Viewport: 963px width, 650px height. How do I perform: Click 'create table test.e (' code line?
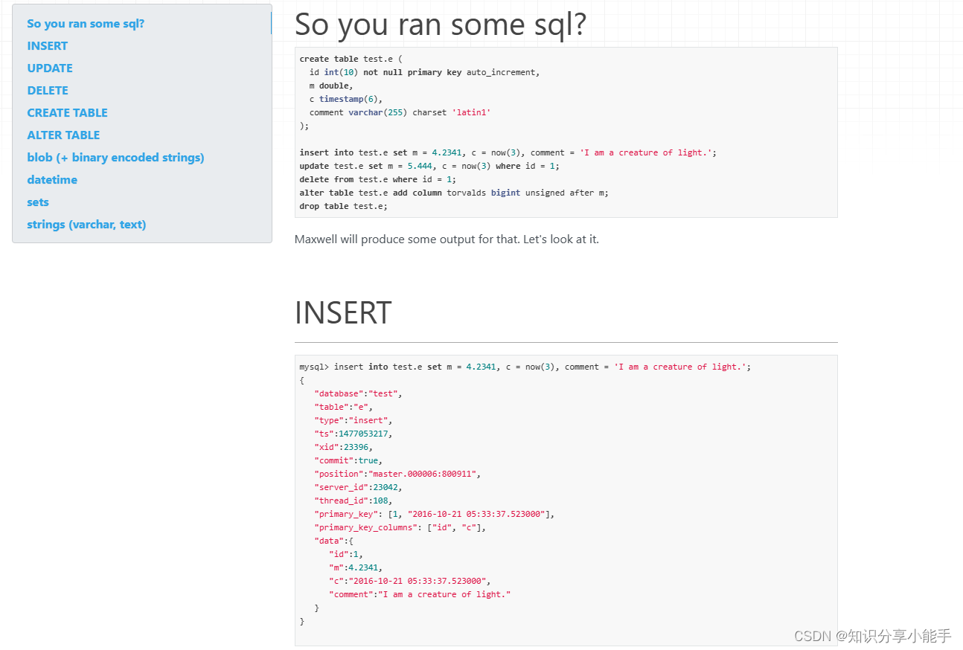[x=351, y=59]
